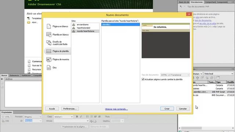Select Plantilla en blanco category
Viewport: 235px width, 132px height.
click(x=57, y=34)
